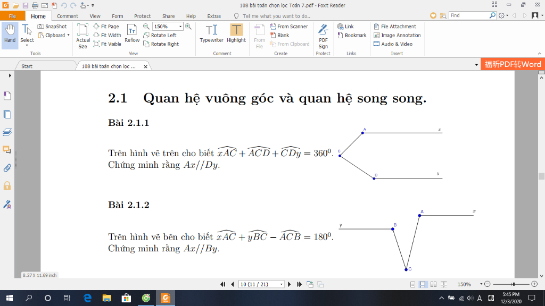Image resolution: width=545 pixels, height=306 pixels.
Task: Go to the last page
Action: coord(299,285)
